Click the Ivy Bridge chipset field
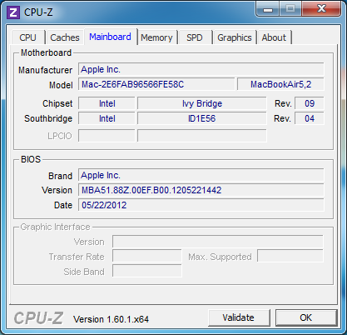 [202, 103]
